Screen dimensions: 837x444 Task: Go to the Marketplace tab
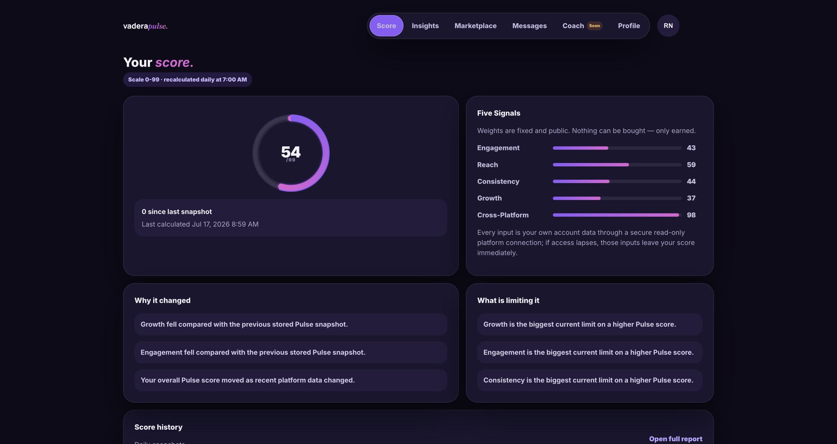pos(475,26)
